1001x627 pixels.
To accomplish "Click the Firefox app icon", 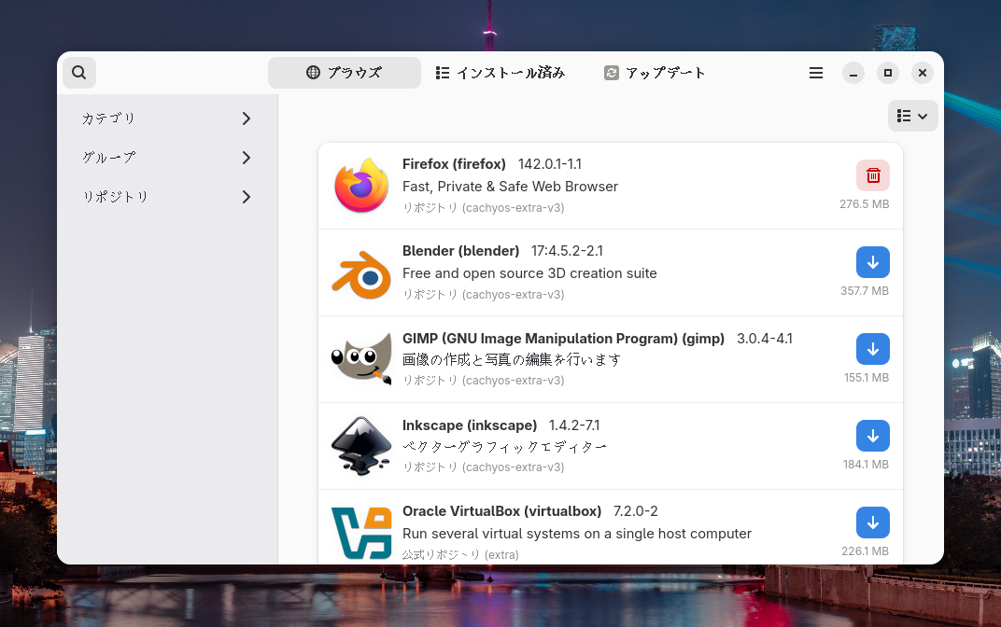I will pyautogui.click(x=361, y=186).
